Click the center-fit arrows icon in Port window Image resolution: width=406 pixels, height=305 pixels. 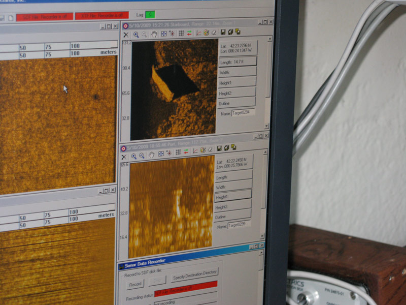tap(161, 154)
